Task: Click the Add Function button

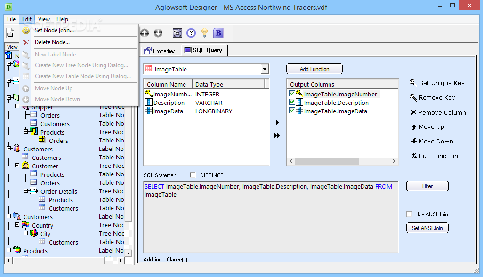Action: pos(314,69)
